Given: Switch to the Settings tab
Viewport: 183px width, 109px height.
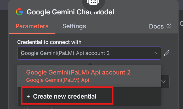Looking at the screenshot, I should point(74,26).
